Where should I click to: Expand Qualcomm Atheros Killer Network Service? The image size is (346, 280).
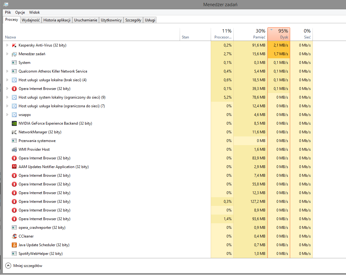7,71
